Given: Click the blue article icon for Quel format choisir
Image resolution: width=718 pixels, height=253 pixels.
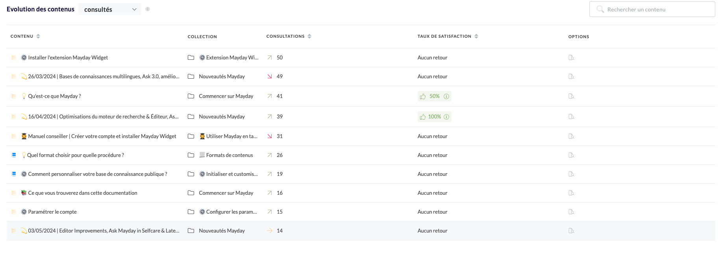Looking at the screenshot, I should 14,155.
